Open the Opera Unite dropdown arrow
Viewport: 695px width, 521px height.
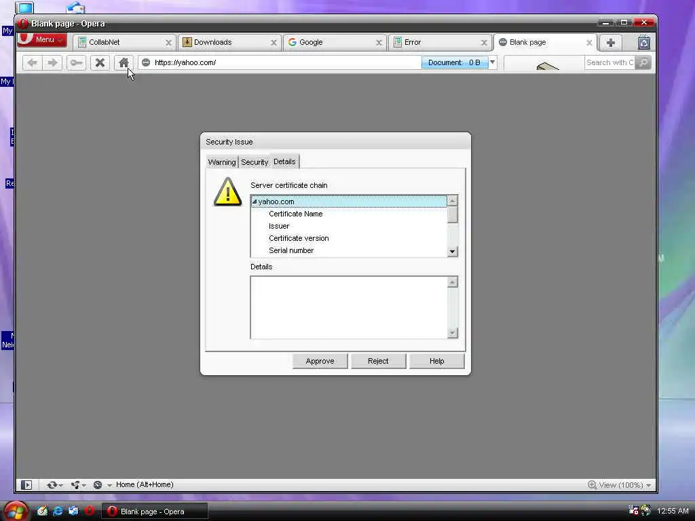83,486
